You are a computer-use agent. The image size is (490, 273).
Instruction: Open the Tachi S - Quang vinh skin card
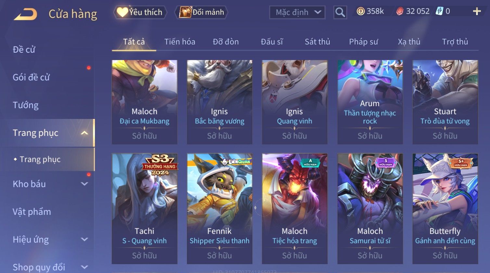145,209
